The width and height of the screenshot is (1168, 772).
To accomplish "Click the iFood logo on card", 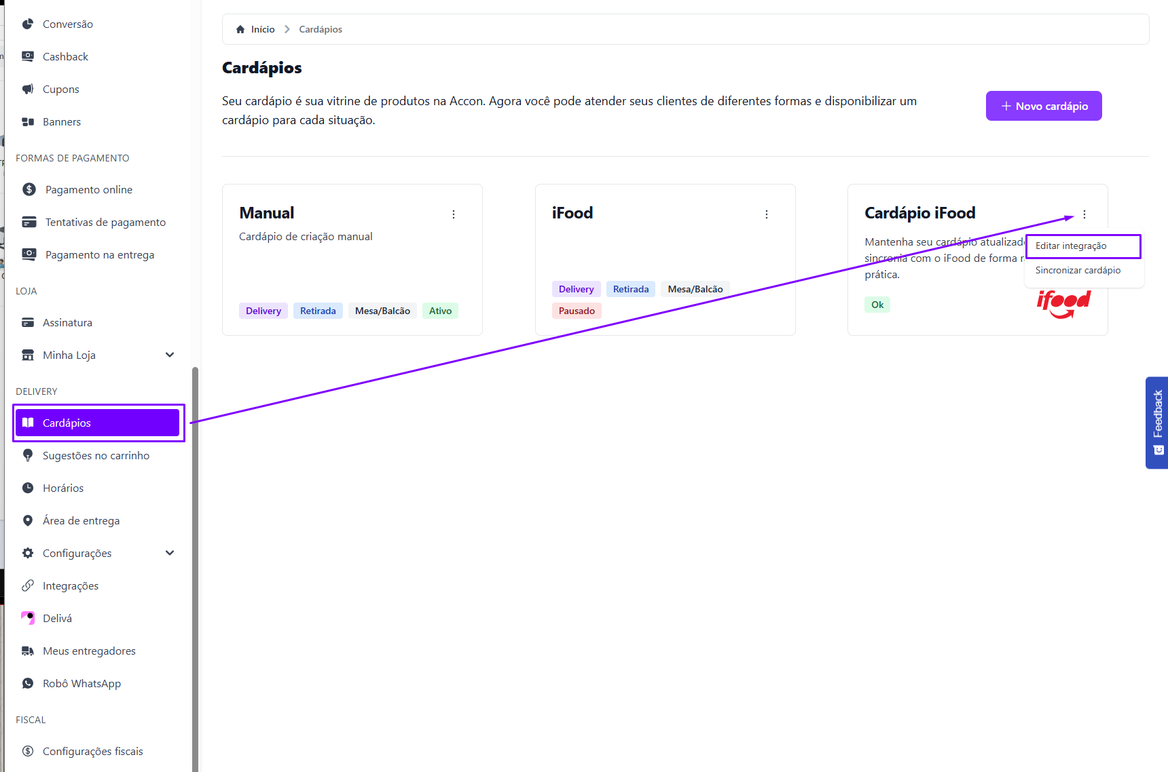I will (1063, 303).
